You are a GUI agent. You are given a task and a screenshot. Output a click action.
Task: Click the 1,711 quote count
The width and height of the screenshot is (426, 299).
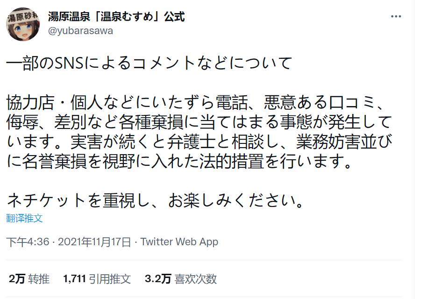pos(74,279)
